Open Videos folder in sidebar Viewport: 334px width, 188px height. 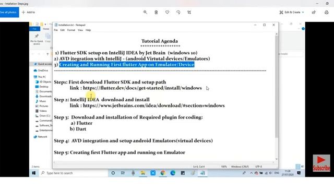point(41,111)
